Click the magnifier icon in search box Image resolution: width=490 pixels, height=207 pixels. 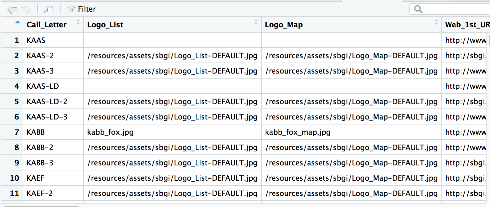click(418, 9)
